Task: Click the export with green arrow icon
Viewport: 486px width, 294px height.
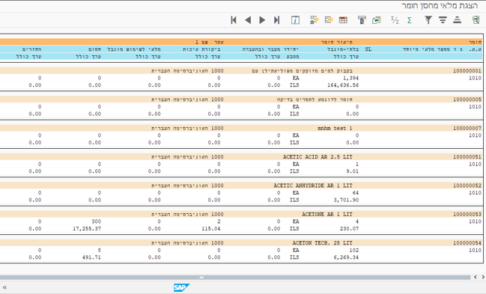Action: pyautogui.click(x=376, y=20)
